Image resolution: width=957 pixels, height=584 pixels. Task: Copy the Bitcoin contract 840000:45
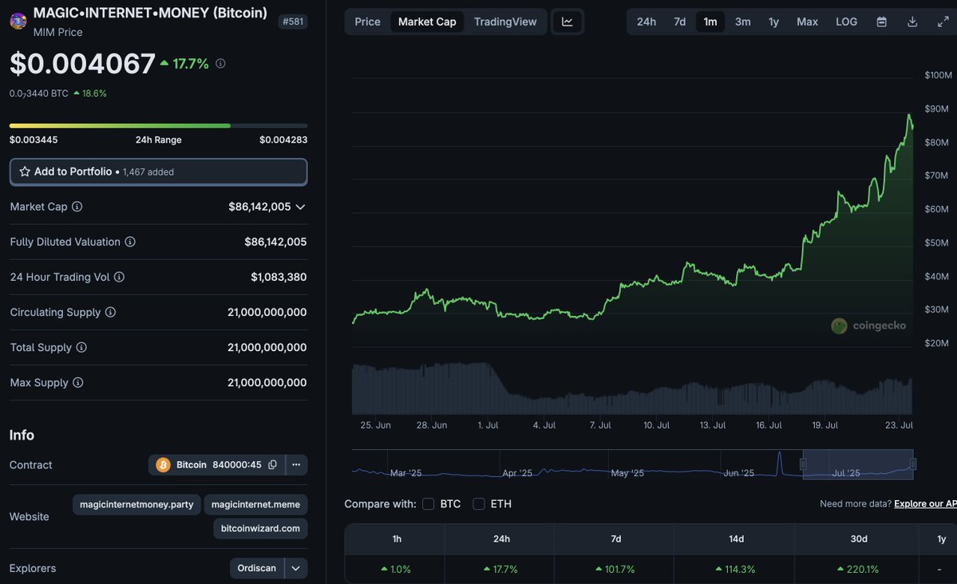(x=272, y=465)
